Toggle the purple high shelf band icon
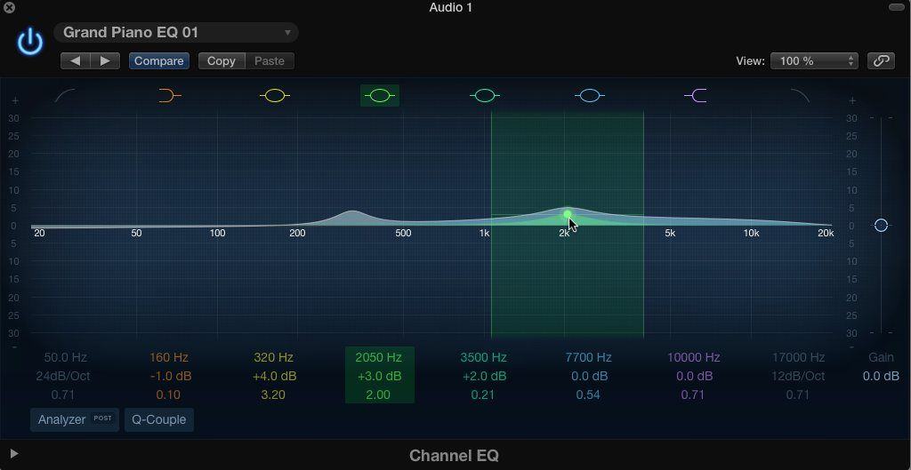 point(696,96)
